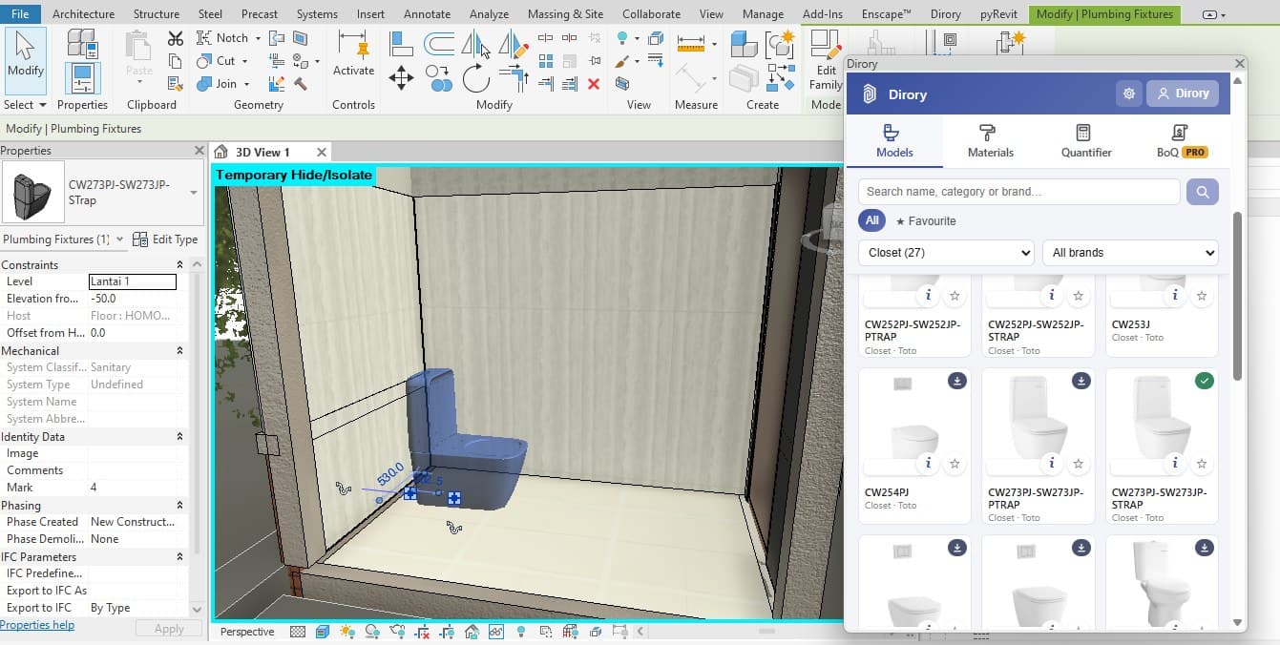This screenshot has width=1280, height=645.
Task: Click the Mirror - Pick Axis tool
Action: point(476,43)
